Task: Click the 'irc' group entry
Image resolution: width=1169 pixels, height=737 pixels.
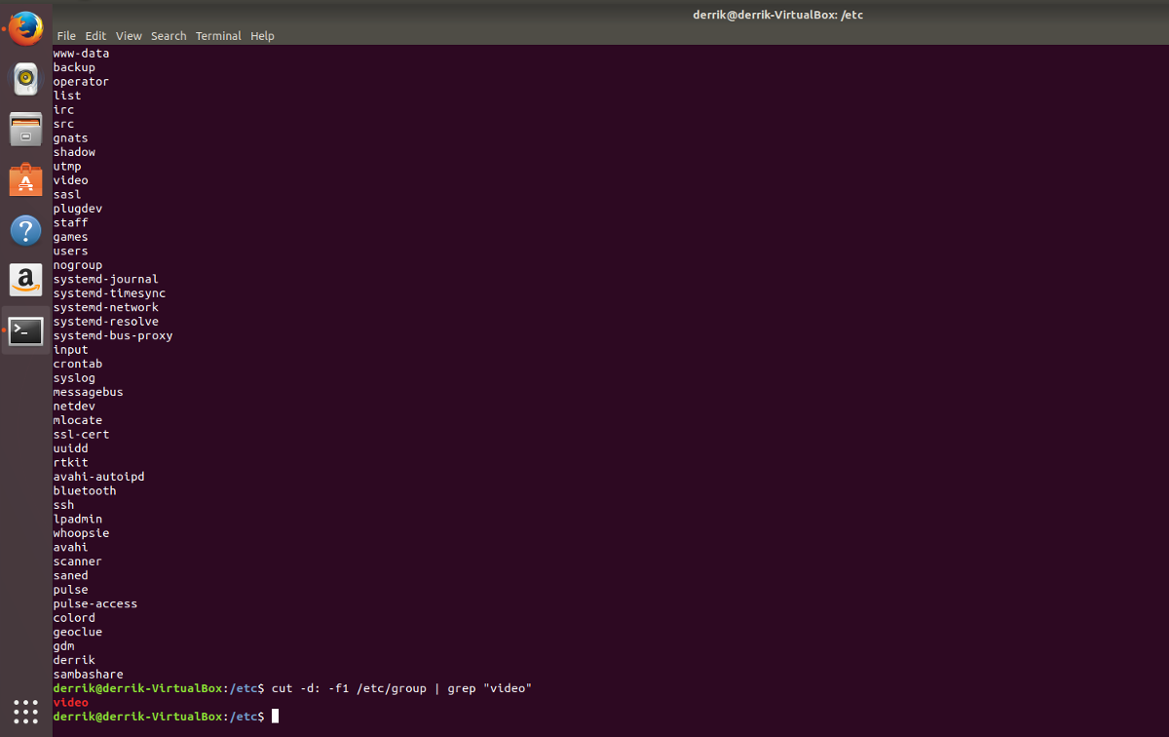Action: point(64,110)
